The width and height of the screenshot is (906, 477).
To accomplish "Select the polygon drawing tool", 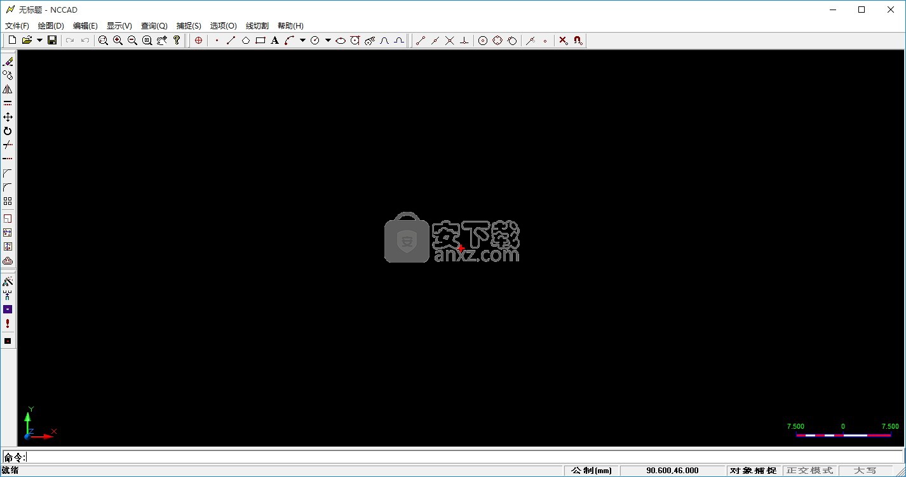I will coord(245,41).
